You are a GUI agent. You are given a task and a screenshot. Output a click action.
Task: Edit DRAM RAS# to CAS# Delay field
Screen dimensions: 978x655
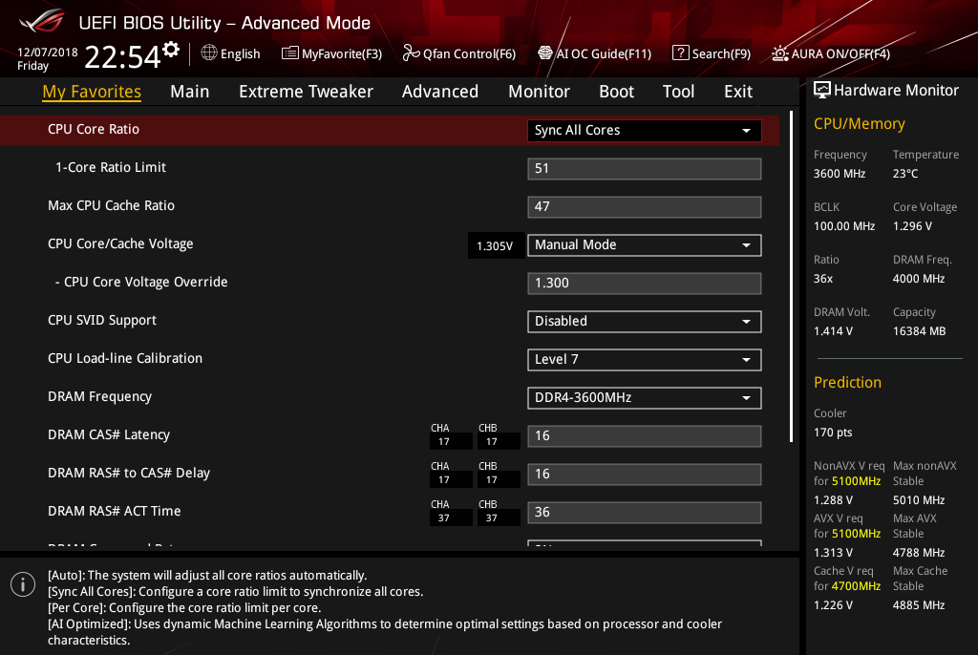pyautogui.click(x=645, y=475)
